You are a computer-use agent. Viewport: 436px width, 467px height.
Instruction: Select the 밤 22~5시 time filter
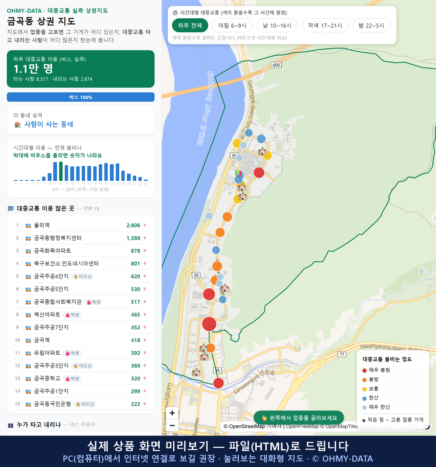pos(371,26)
